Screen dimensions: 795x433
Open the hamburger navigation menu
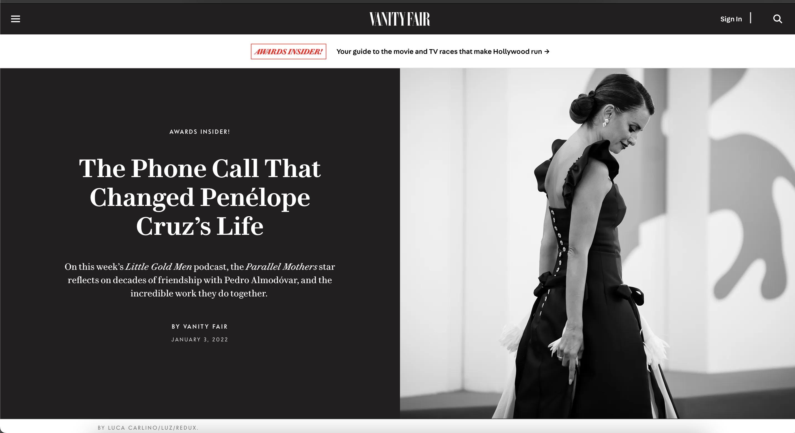pos(16,19)
